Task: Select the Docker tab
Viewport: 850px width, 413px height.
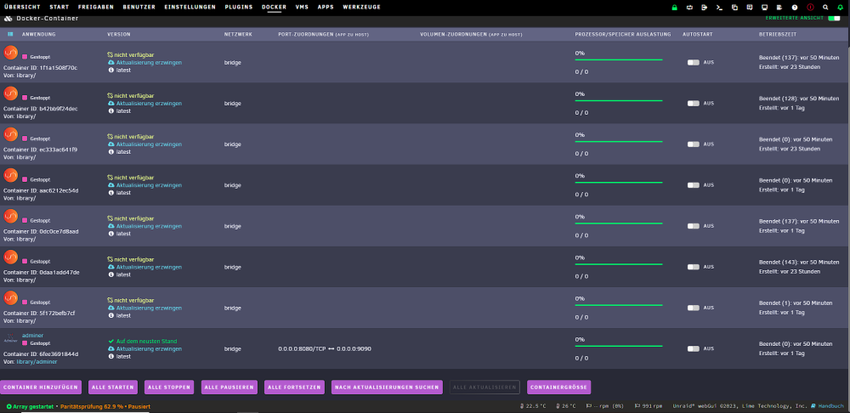Action: pos(275,7)
